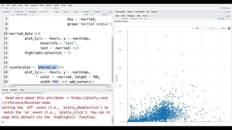This screenshot has height=130, width=232.
Task: Open the R Script file type dropdown
Action: click(x=109, y=87)
